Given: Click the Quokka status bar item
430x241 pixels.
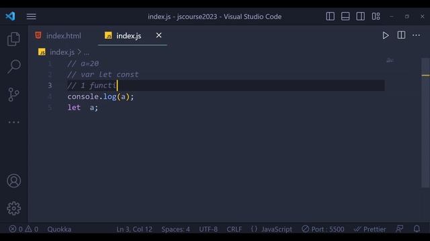Looking at the screenshot, I should [59, 229].
